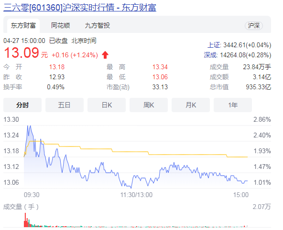Switch to the 九方智投 tab
The height and width of the screenshot is (230, 283).
coord(98,26)
